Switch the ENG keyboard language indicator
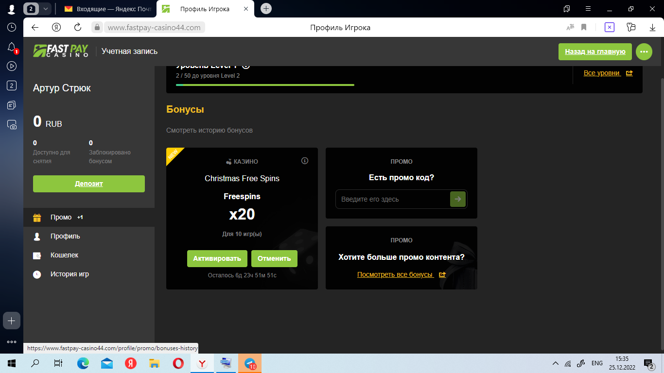This screenshot has width=664, height=373. 597,363
